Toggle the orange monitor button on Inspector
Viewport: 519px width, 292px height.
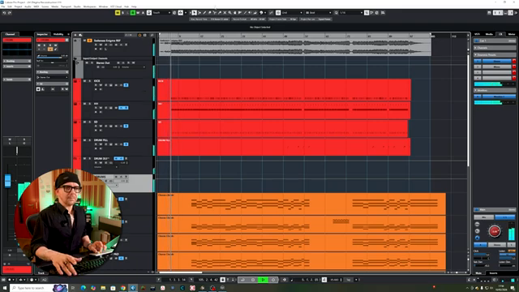pos(50,49)
